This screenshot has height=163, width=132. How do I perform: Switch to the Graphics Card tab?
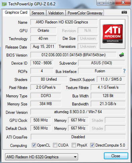(16, 12)
